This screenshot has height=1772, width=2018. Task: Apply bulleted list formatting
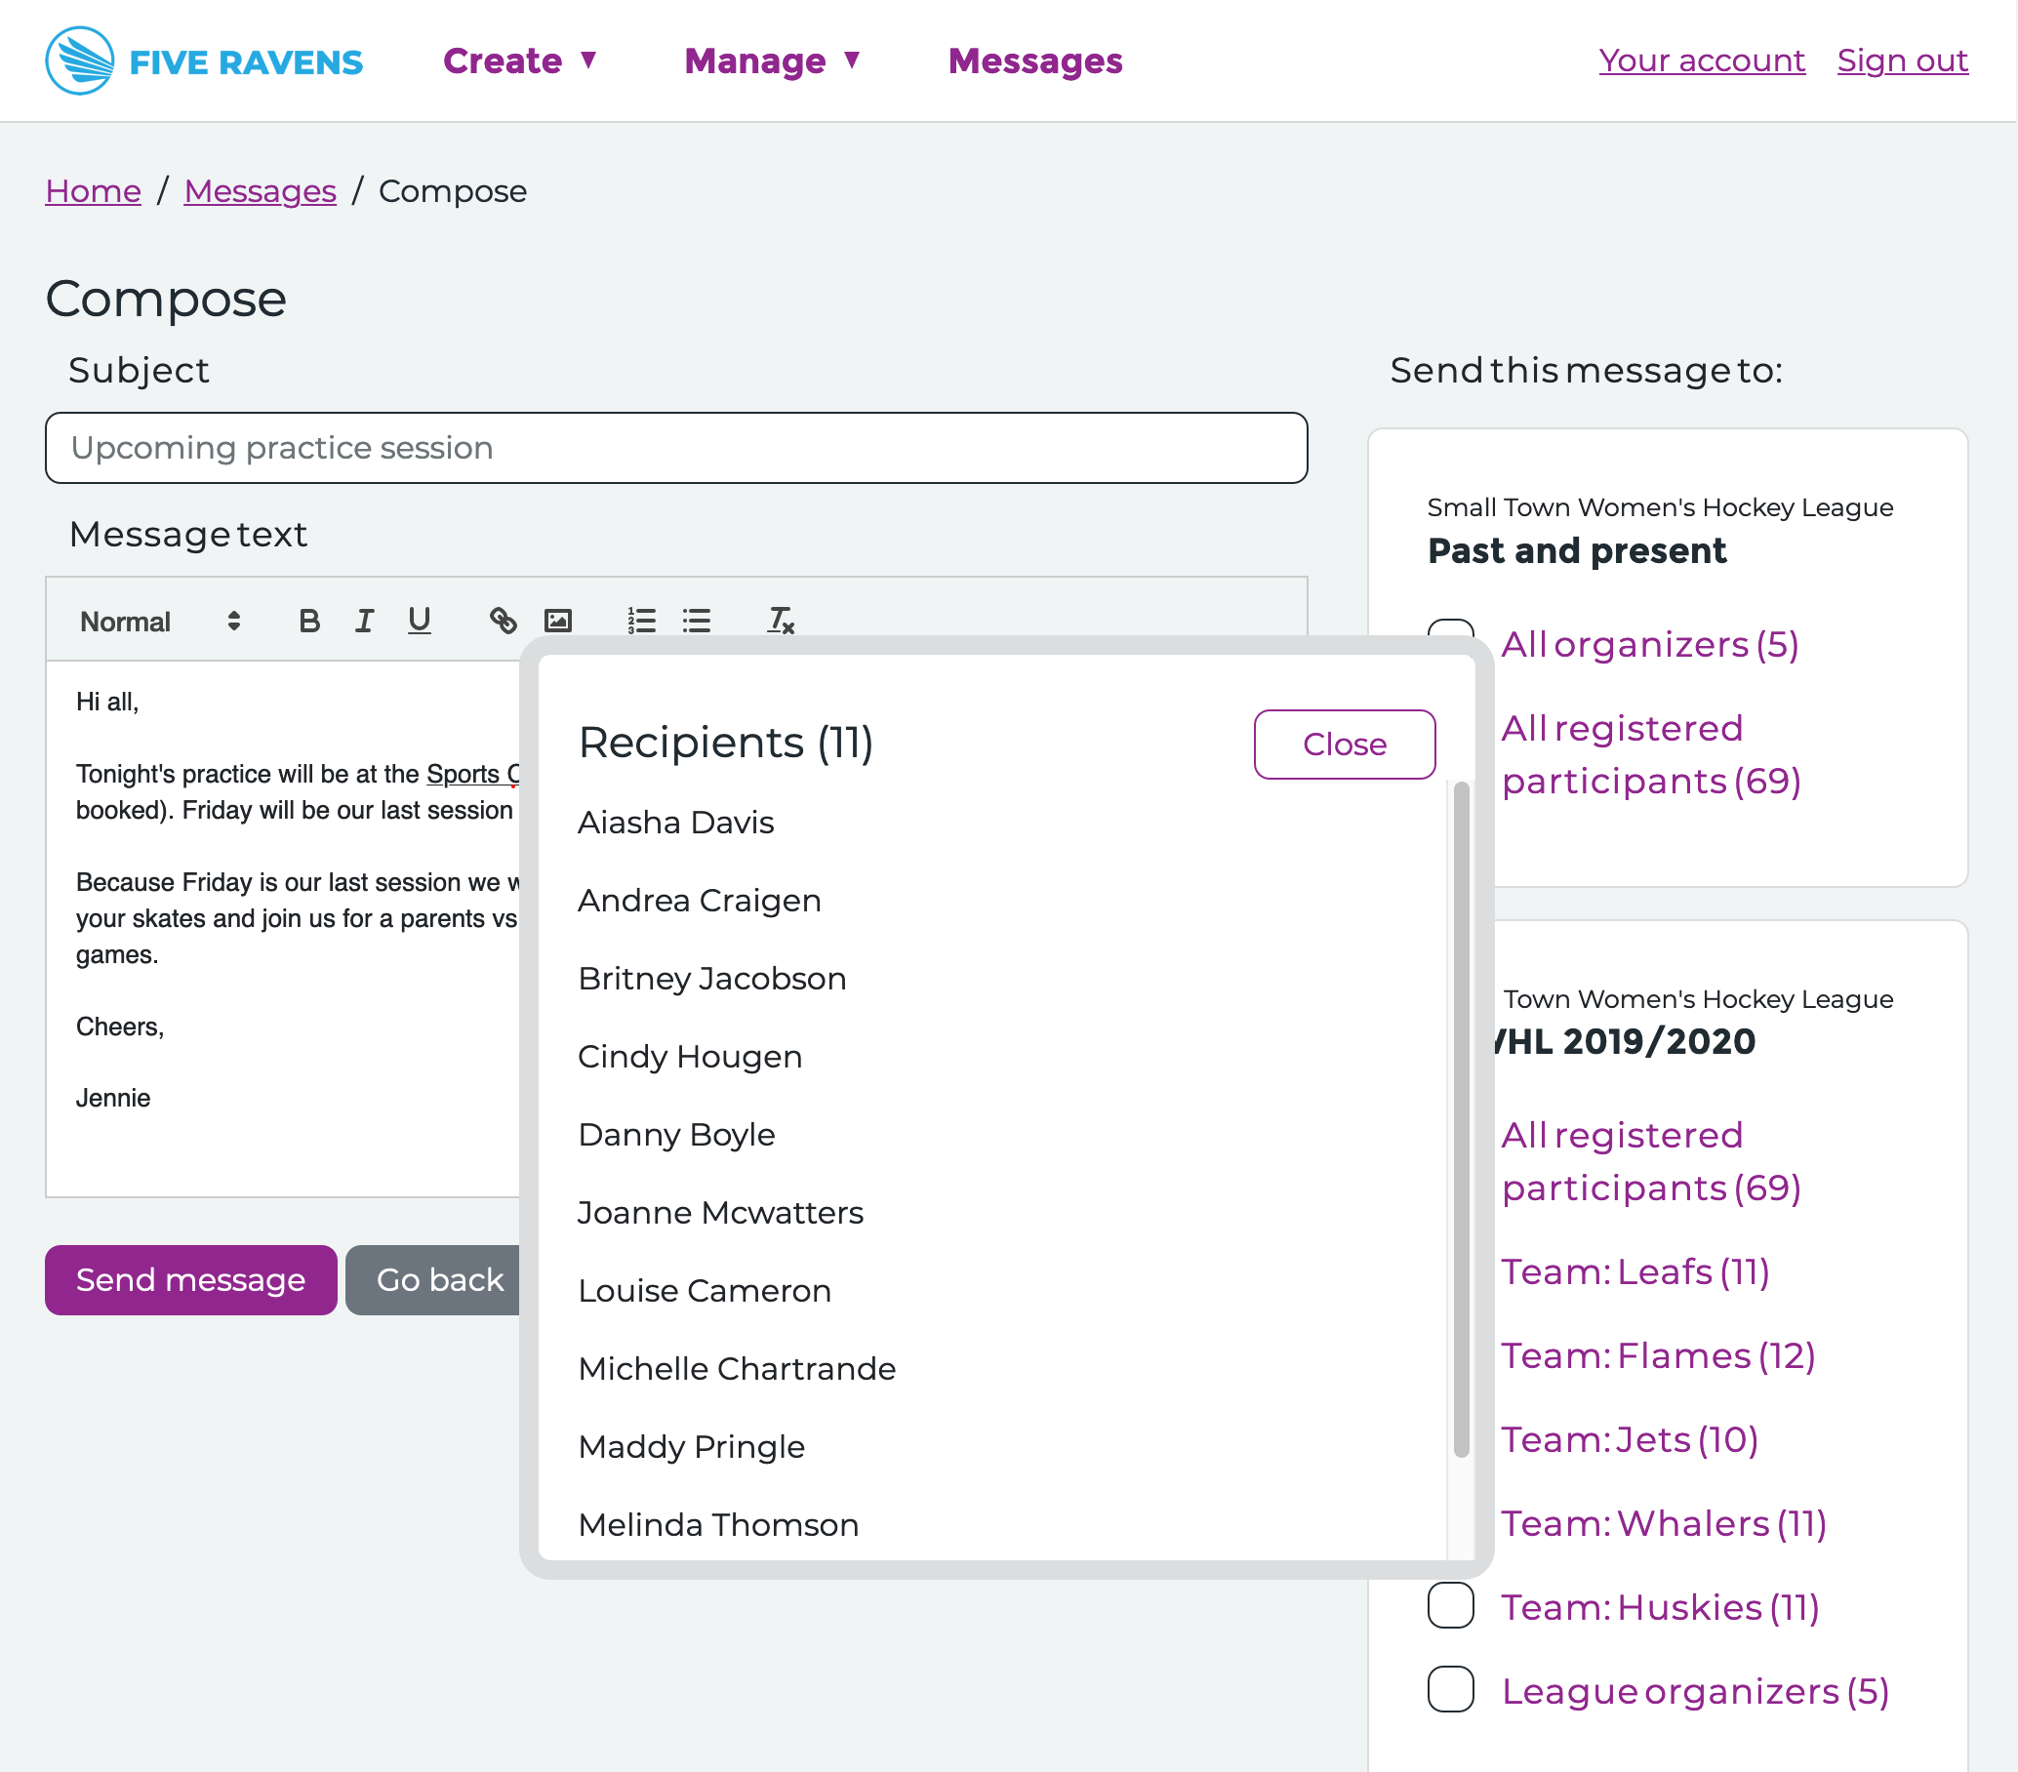click(696, 621)
